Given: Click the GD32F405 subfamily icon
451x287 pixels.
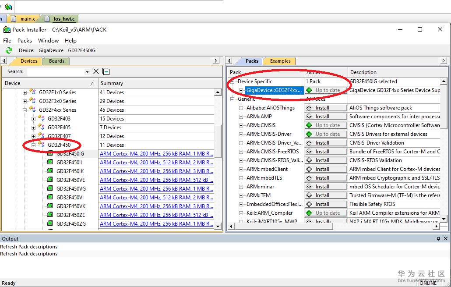Looking at the screenshot, I should (42, 127).
